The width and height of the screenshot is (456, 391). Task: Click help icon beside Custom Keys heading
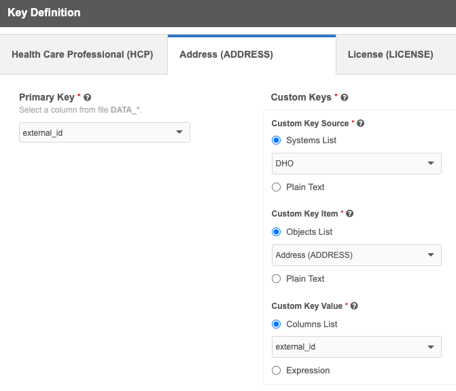tap(345, 98)
